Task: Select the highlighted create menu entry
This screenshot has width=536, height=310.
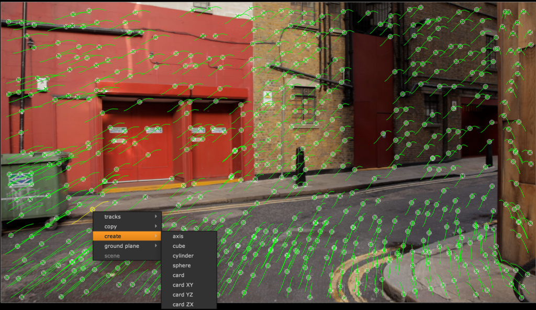Action: [127, 236]
